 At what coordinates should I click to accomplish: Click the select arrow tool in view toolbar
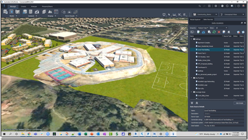[169, 15]
